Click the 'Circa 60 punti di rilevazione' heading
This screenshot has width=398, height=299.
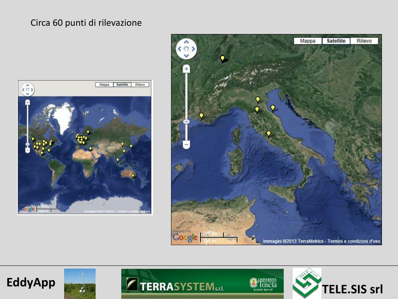tap(86, 23)
